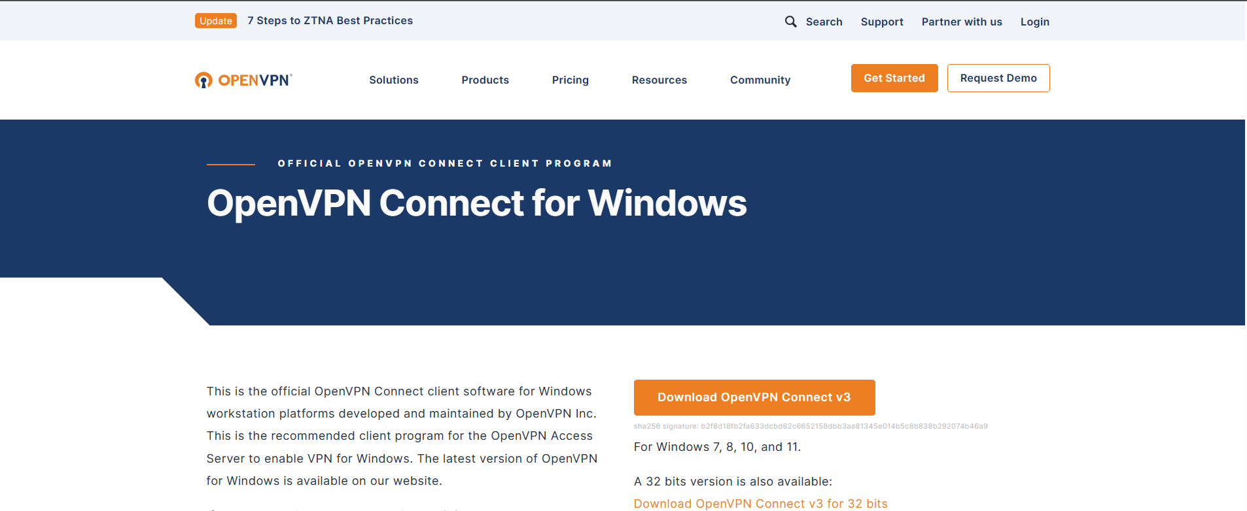Image resolution: width=1247 pixels, height=511 pixels.
Task: Follow the 32 bits version download link
Action: click(x=760, y=504)
